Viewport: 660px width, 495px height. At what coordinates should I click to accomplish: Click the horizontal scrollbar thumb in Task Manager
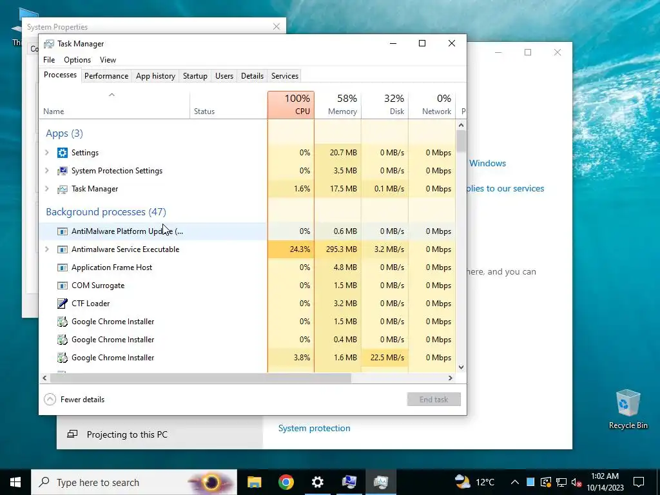click(x=200, y=378)
